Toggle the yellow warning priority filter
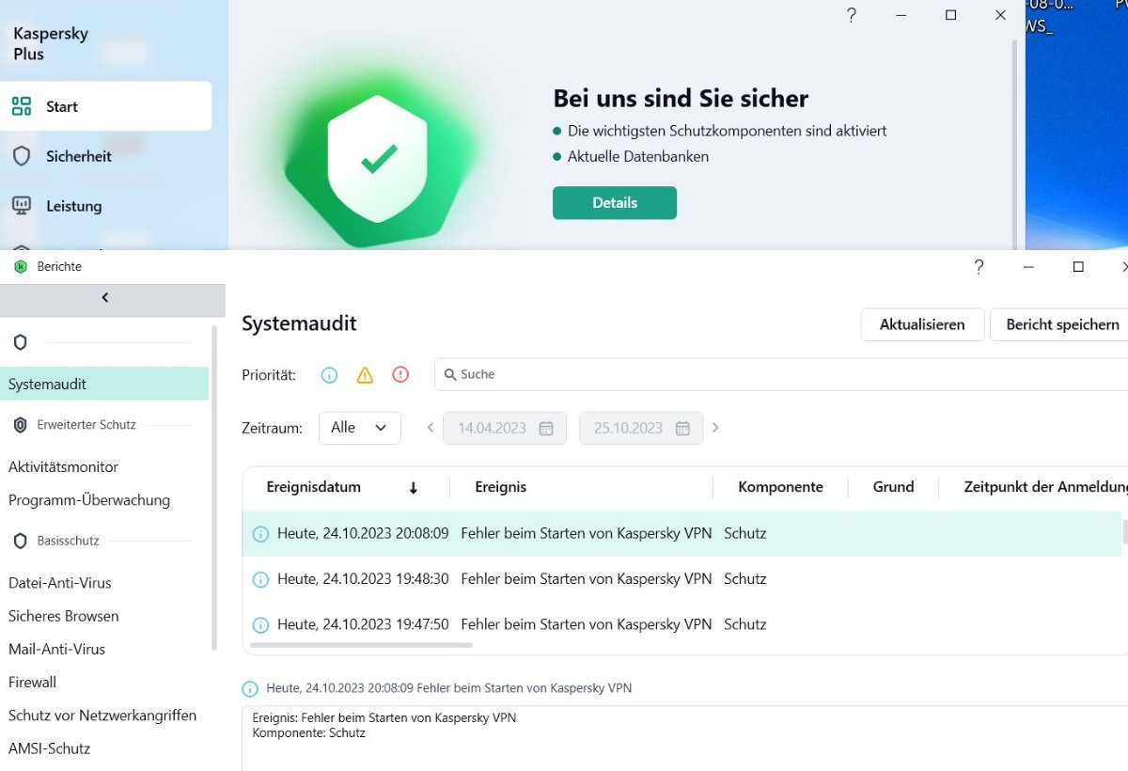 click(365, 375)
